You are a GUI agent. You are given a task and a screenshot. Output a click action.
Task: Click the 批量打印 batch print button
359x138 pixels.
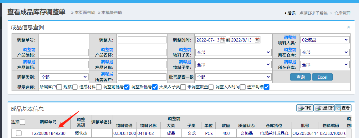pyautogui.click(x=324, y=108)
